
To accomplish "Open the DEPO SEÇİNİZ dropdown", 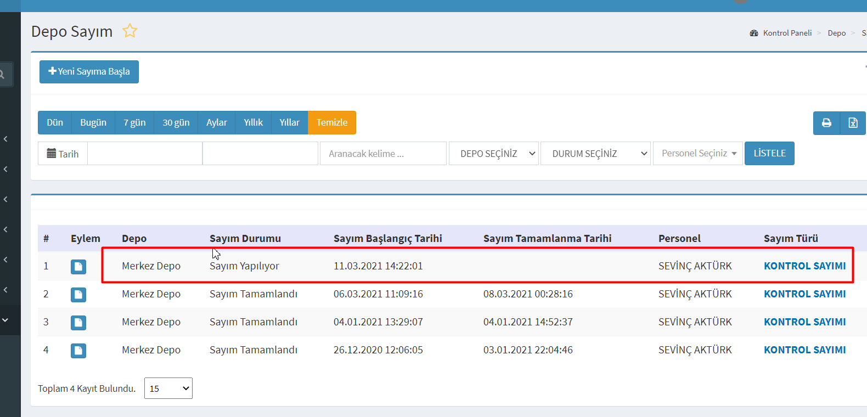I will tap(493, 154).
